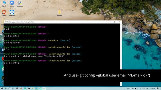Image resolution: width=161 pixels, height=90 pixels.
Task: Open the yellow folder on the desktop
Action: point(60,13)
